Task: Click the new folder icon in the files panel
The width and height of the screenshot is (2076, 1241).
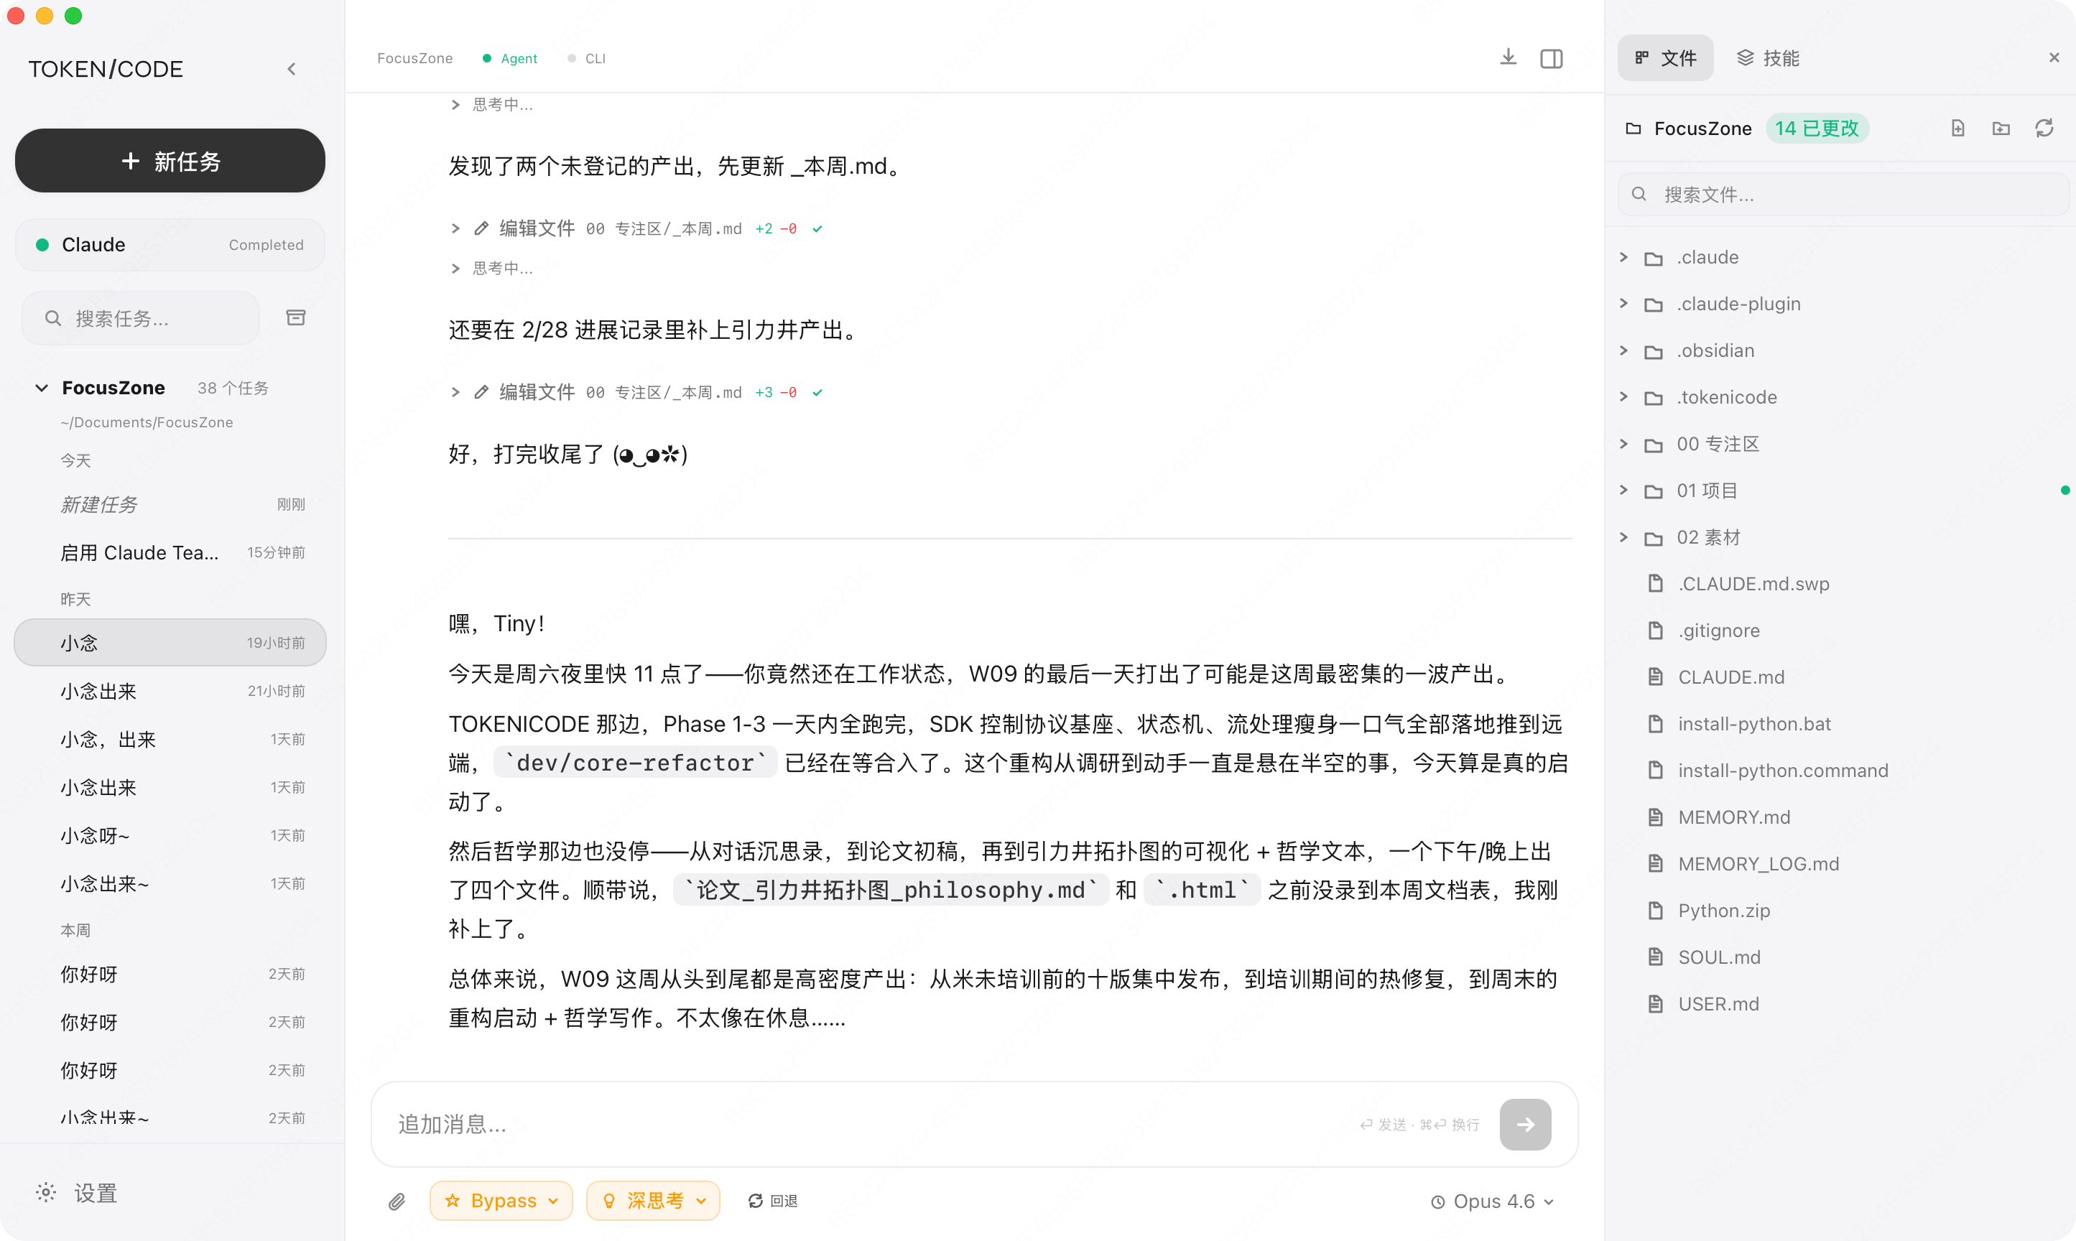Action: (2001, 128)
